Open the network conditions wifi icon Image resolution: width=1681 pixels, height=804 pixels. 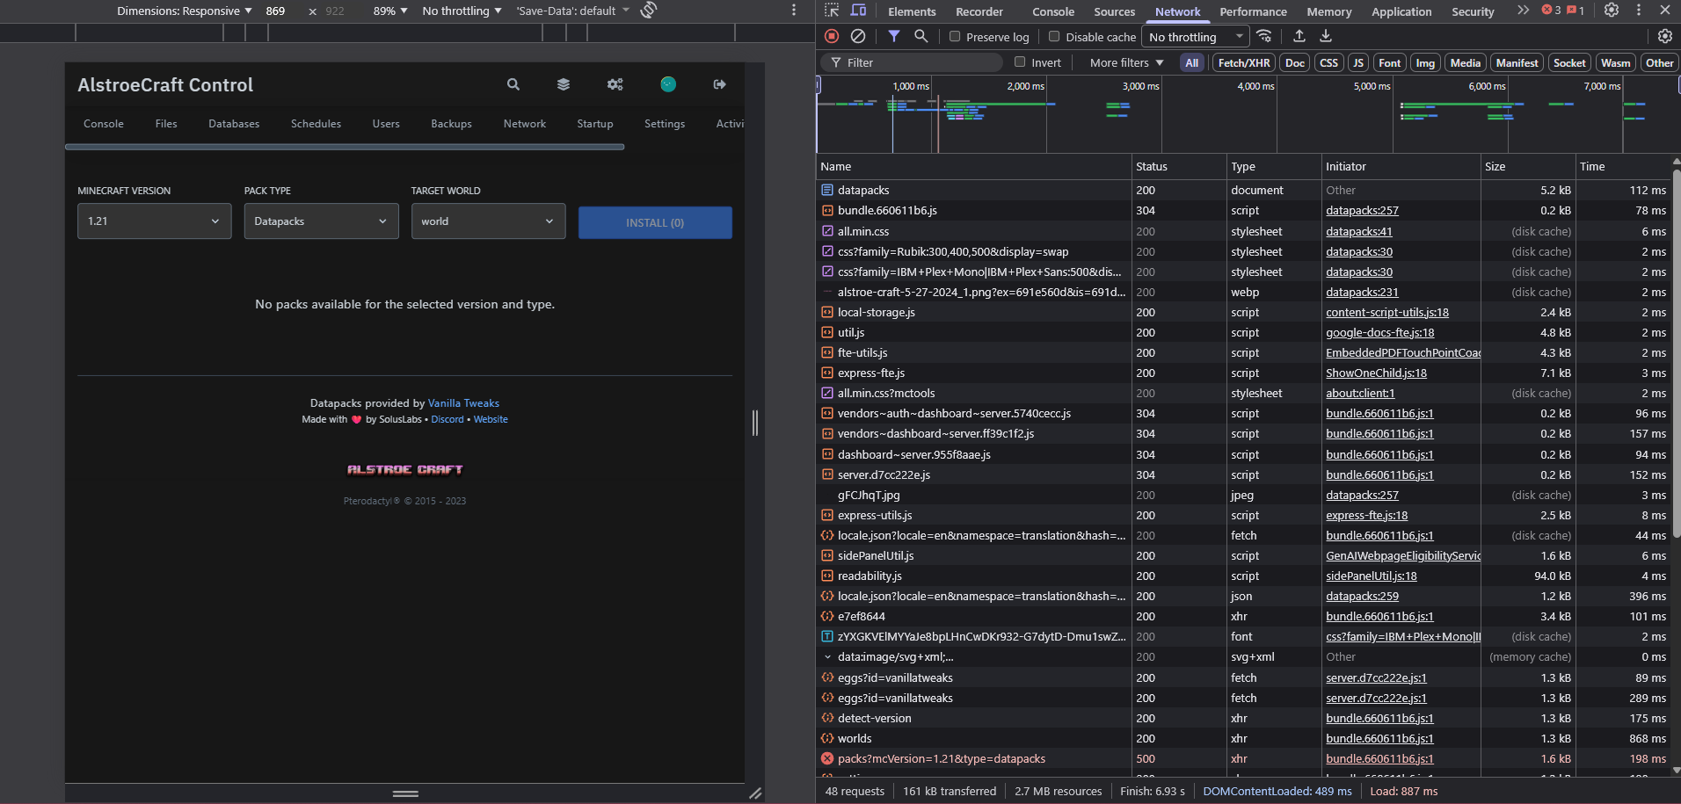point(1263,36)
